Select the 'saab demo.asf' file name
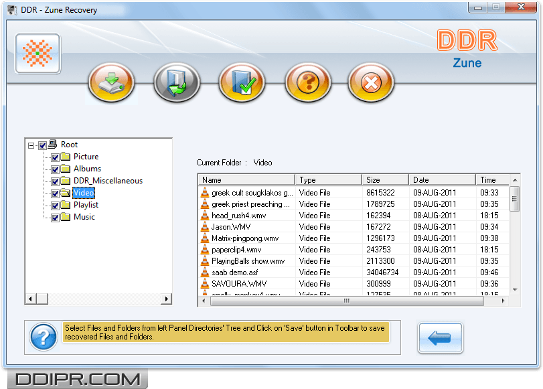 (x=235, y=273)
